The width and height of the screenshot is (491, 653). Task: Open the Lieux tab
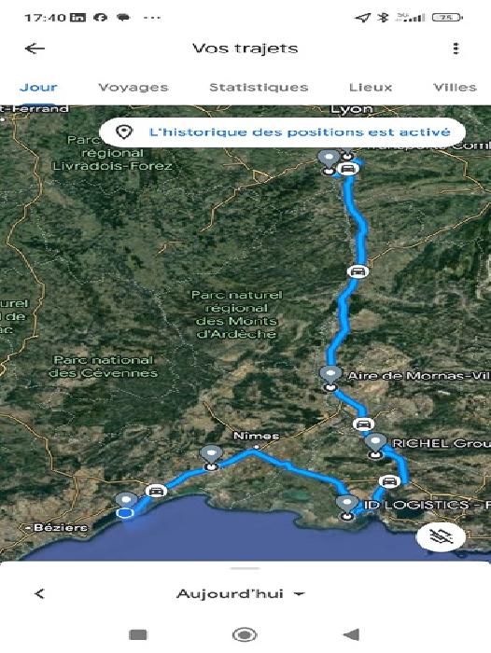click(371, 88)
